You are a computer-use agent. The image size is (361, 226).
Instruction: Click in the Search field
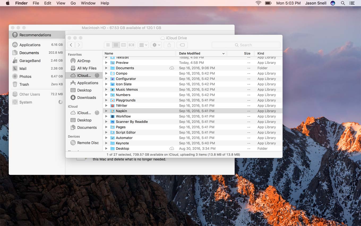(246, 45)
